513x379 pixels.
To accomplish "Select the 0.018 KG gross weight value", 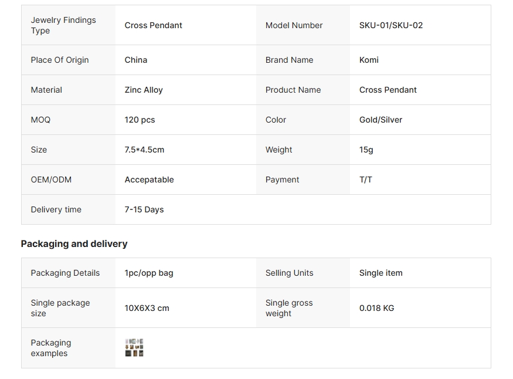I will 376,308.
